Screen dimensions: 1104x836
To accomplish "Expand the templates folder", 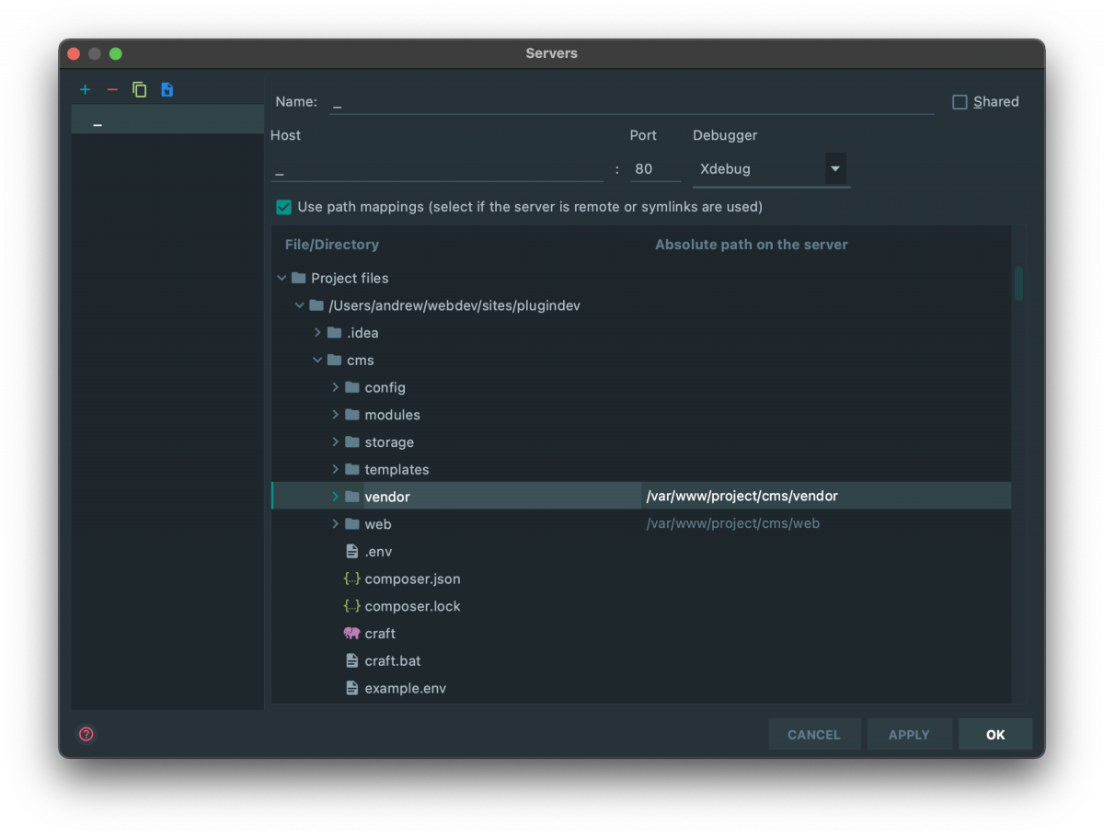I will [335, 469].
